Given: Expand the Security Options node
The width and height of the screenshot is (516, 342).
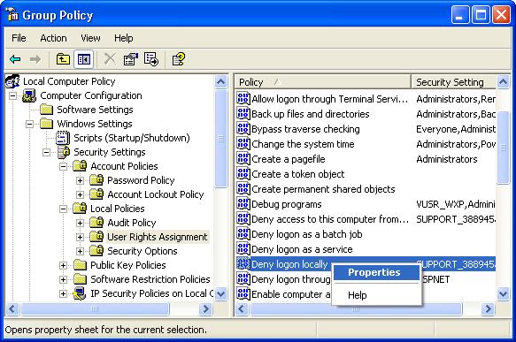Looking at the screenshot, I should [80, 251].
